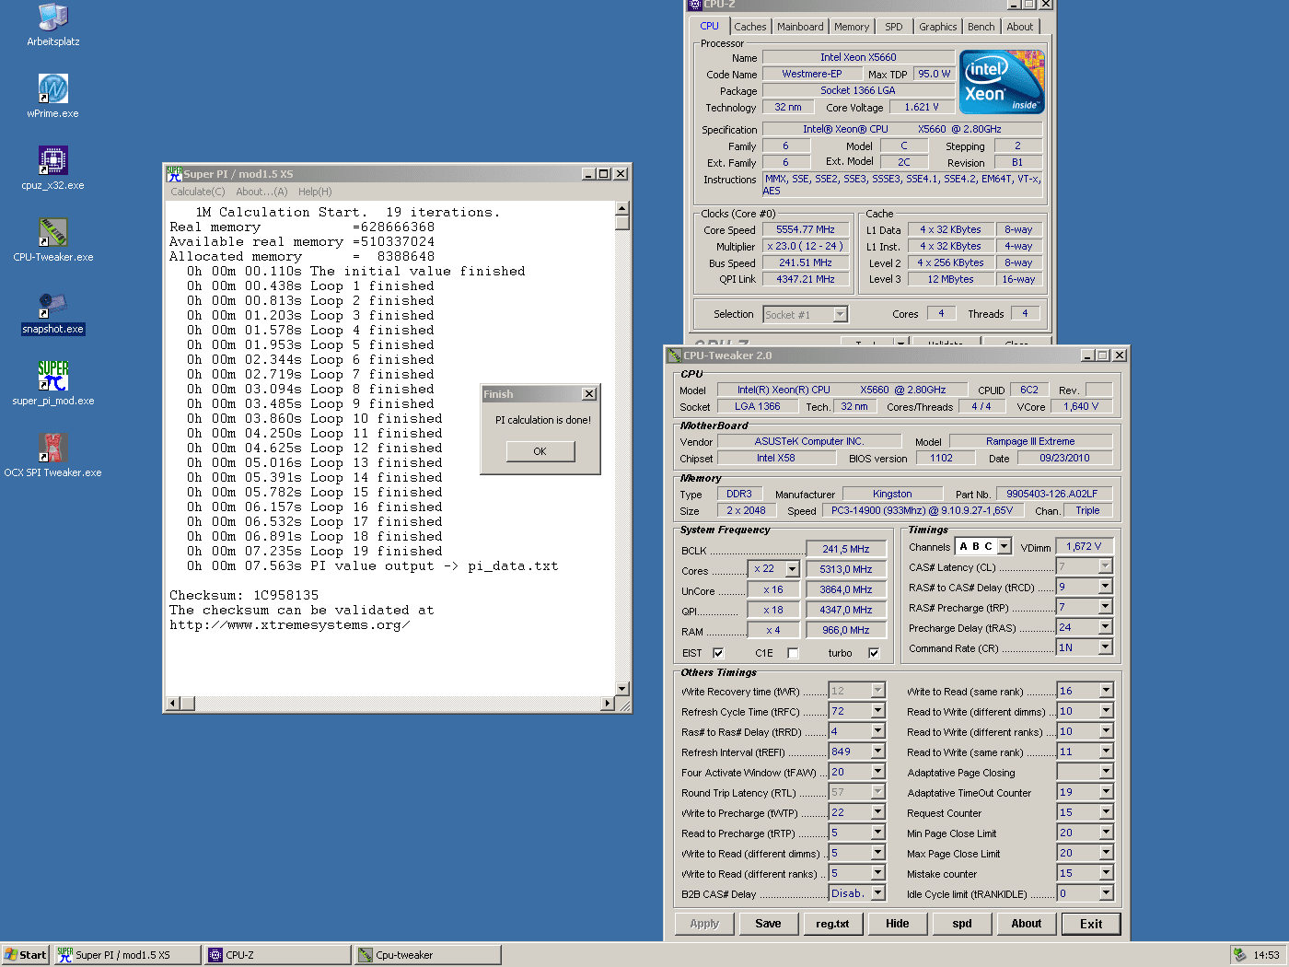This screenshot has height=967, width=1289.
Task: Open the Refresh Interval (tREFI) dropdown
Action: pos(878,751)
